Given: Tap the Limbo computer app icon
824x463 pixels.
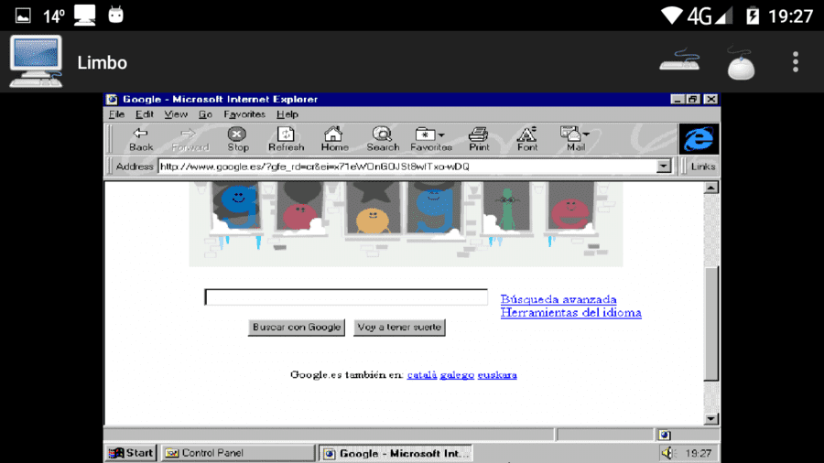Looking at the screenshot, I should tap(36, 61).
